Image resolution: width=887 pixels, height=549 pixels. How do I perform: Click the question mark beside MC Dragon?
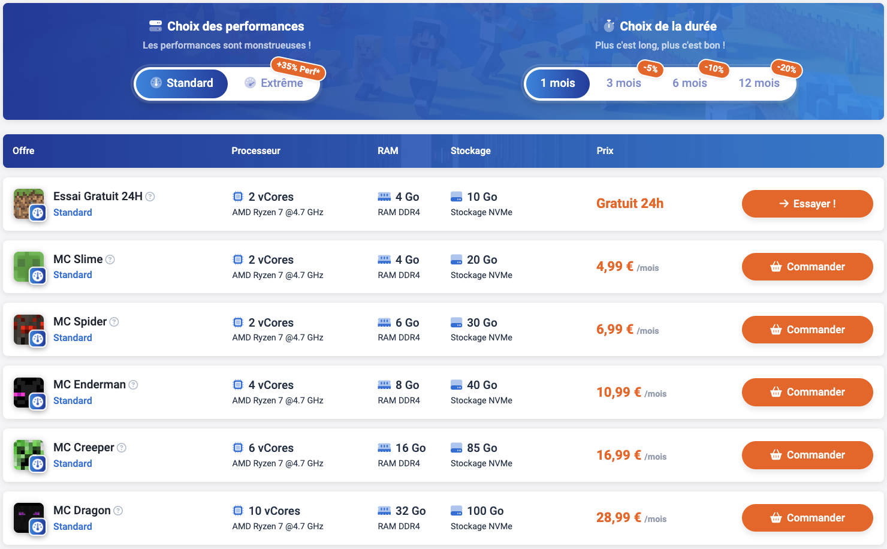click(118, 511)
